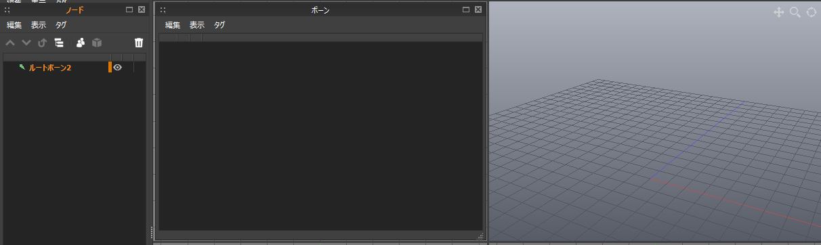Select the viewport magnifier zoom icon
821x245 pixels.
[x=795, y=12]
